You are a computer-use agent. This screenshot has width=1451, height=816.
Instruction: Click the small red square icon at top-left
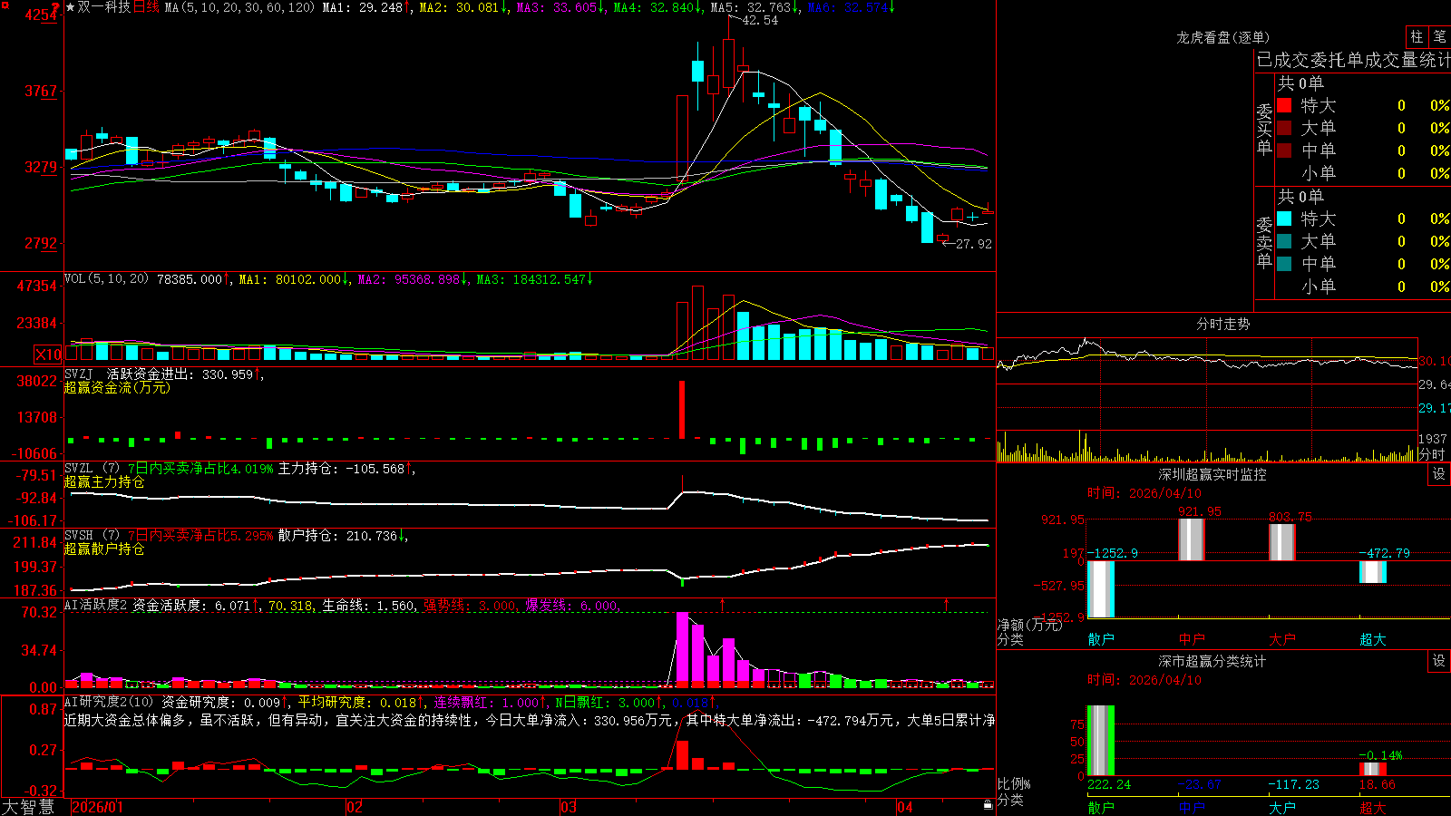tap(5, 6)
